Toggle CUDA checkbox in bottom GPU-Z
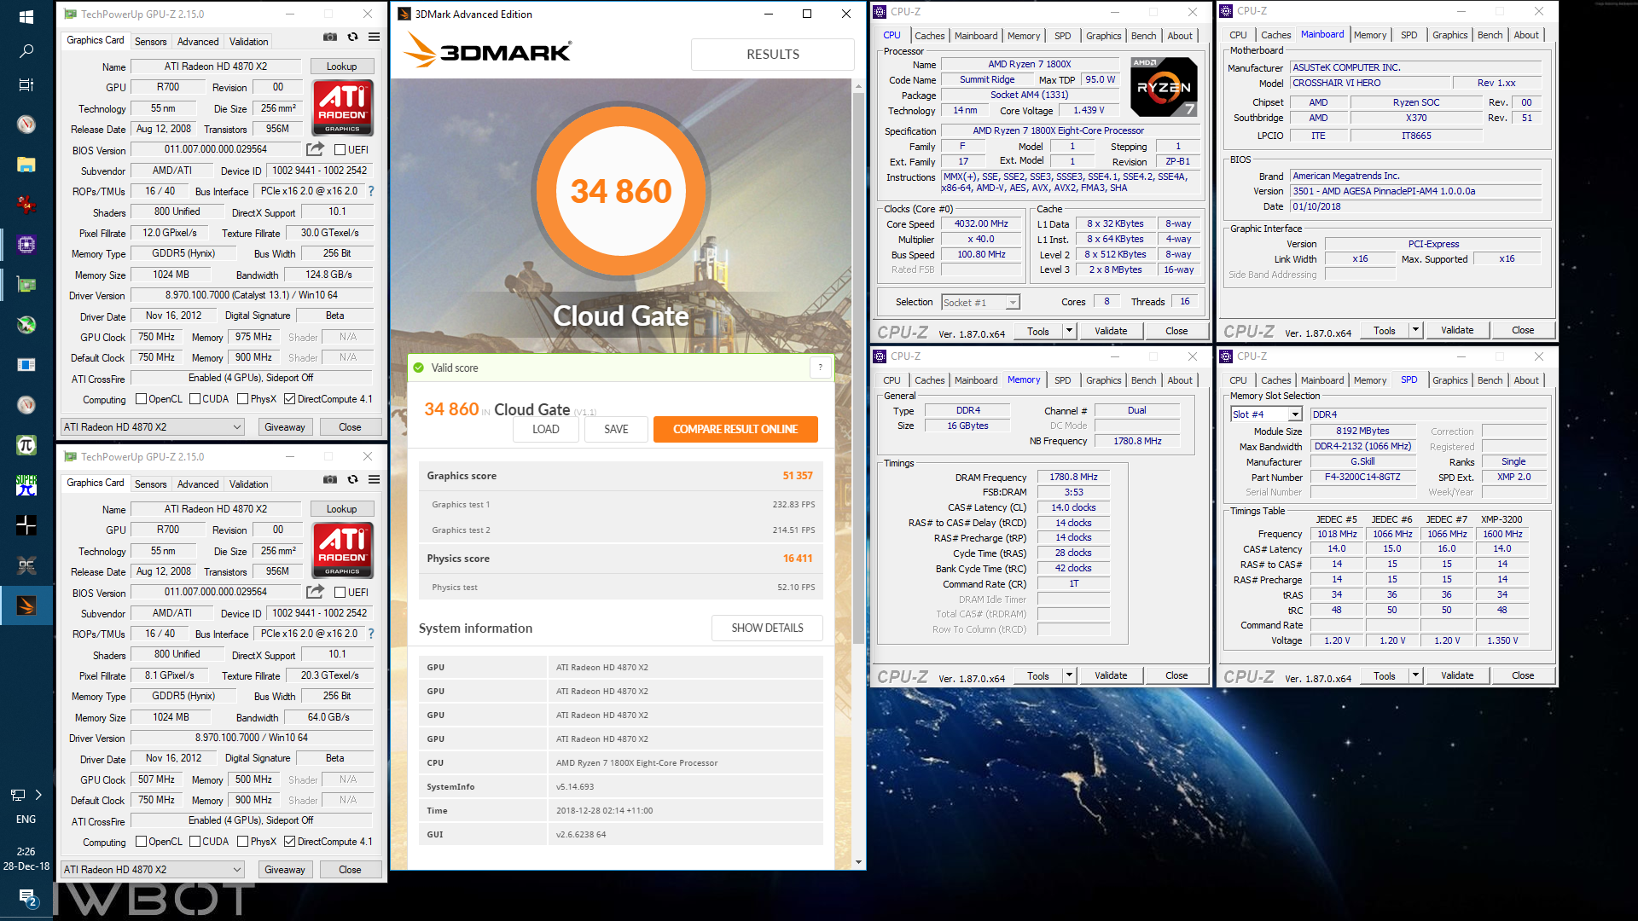 pyautogui.click(x=195, y=842)
